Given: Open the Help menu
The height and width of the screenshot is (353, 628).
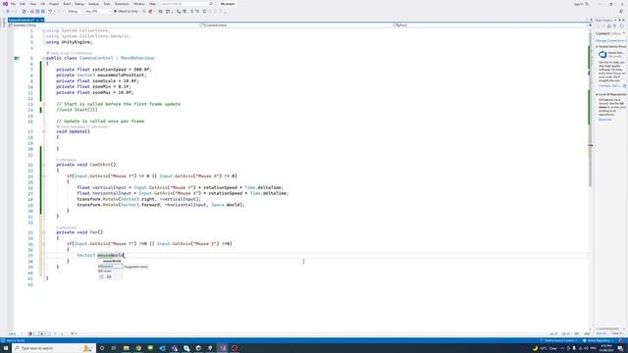Looking at the screenshot, I should click(x=152, y=4).
